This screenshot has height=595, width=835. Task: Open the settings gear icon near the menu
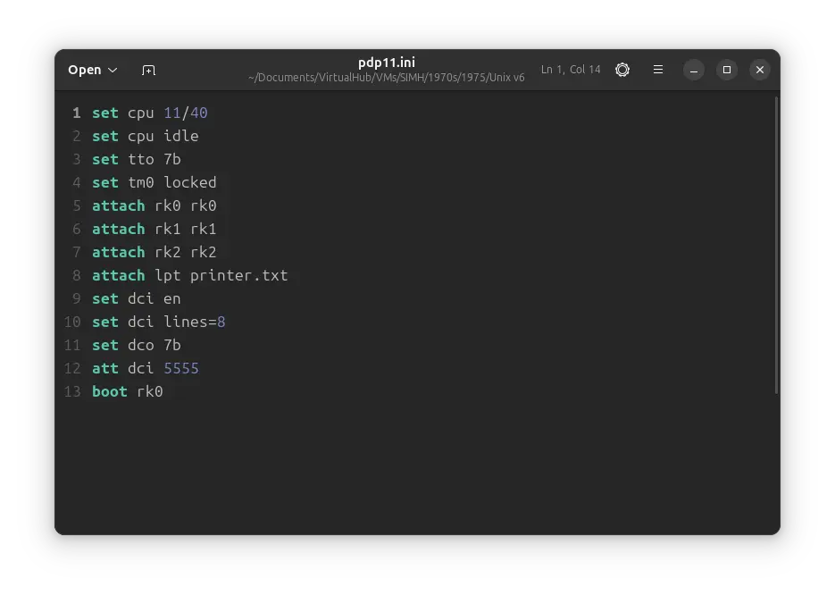(622, 70)
